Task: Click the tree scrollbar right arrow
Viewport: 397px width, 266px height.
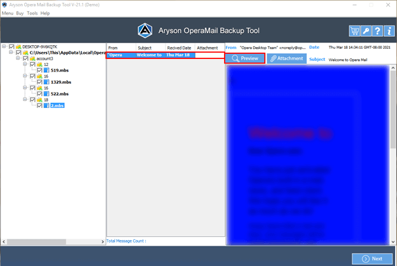Action: point(102,242)
